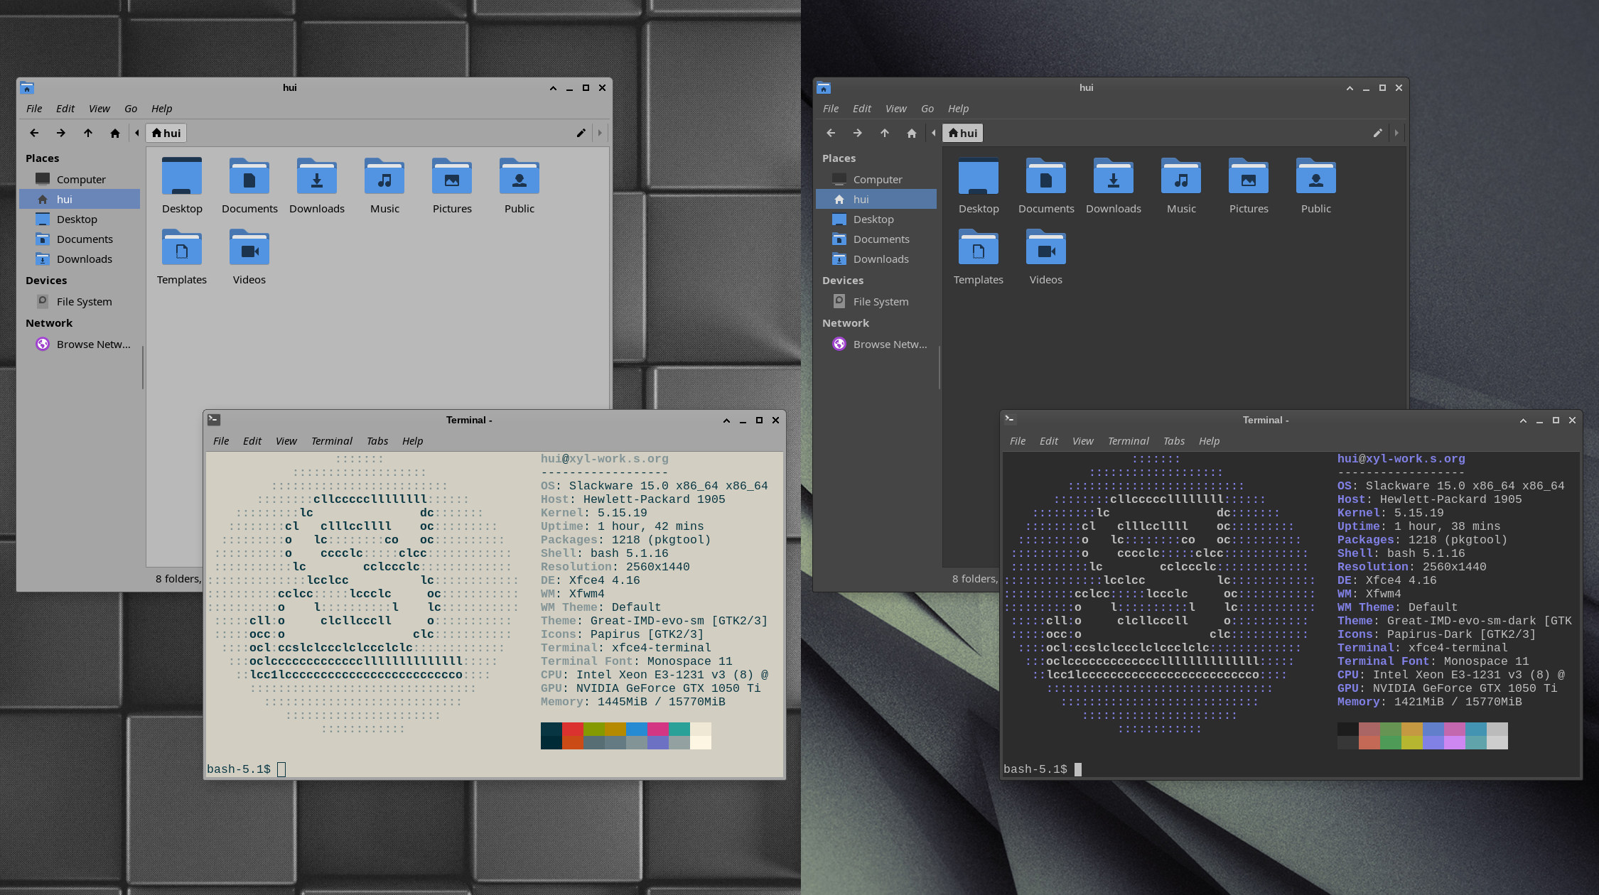Go to parent folder in dark file manager
This screenshot has width=1599, height=895.
(x=885, y=133)
